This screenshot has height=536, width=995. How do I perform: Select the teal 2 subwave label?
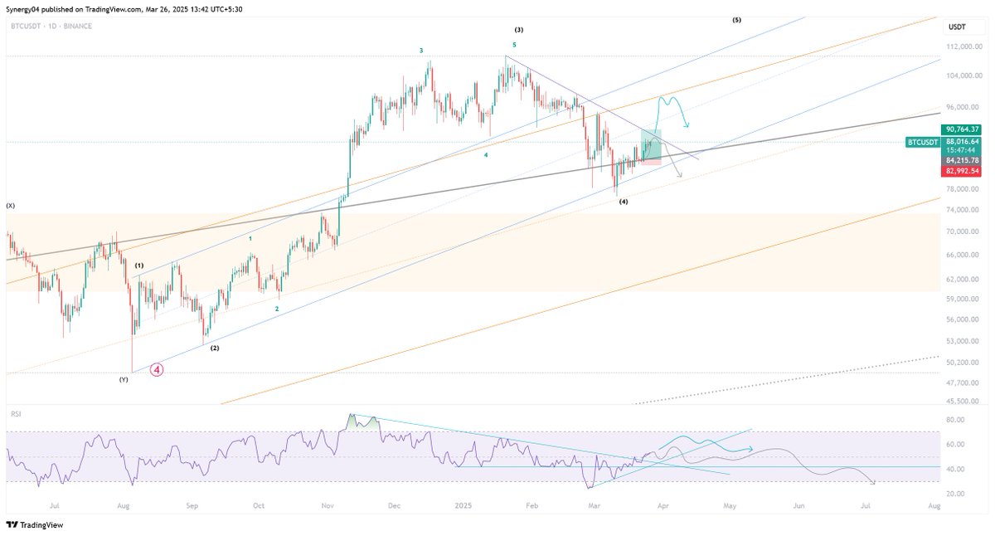[277, 309]
